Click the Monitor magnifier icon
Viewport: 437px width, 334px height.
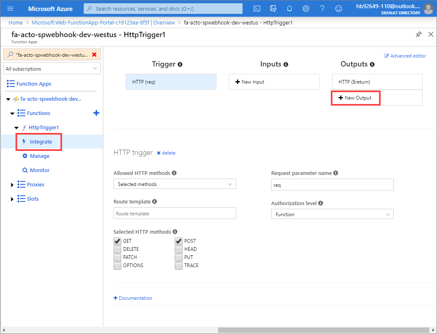tap(25, 170)
